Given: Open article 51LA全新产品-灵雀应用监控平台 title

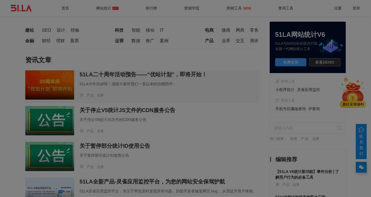Looking at the screenshot, I should tap(152, 182).
